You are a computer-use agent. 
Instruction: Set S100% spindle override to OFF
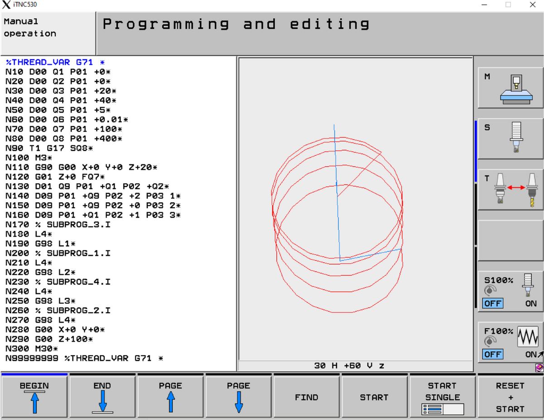[492, 303]
